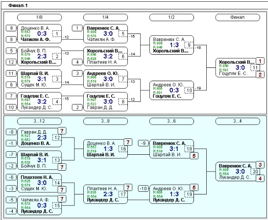Click dashed match number 5 in Вавренюк–Чатикян match
The width and height of the screenshot is (268, 220).
pos(123,34)
